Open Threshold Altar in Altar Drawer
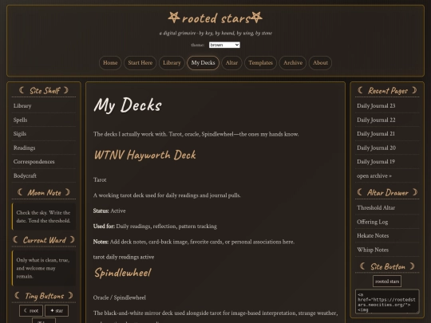Image resolution: width=431 pixels, height=323 pixels. 387,208
